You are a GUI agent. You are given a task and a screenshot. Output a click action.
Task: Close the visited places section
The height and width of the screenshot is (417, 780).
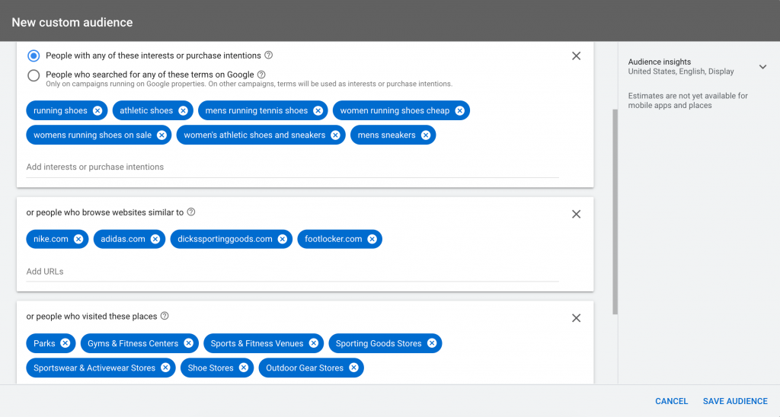[x=576, y=318]
